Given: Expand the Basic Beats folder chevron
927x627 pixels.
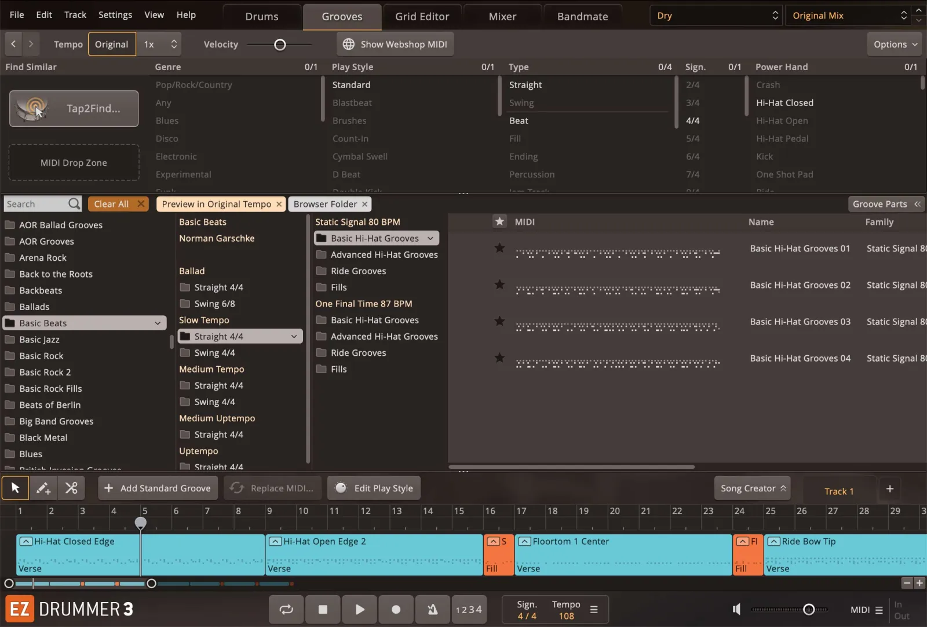Looking at the screenshot, I should tap(158, 323).
